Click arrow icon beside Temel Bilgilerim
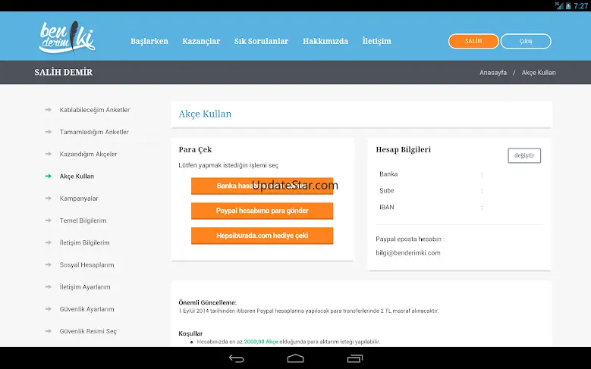Screen dimensions: 591x369 pos(49,220)
